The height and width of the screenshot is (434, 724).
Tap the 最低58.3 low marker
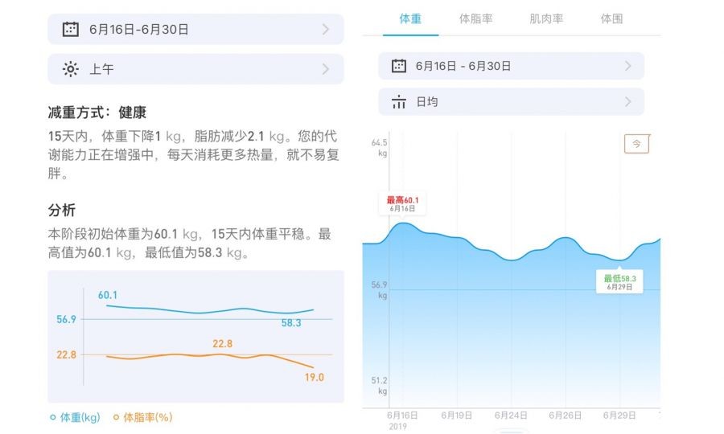coord(619,282)
